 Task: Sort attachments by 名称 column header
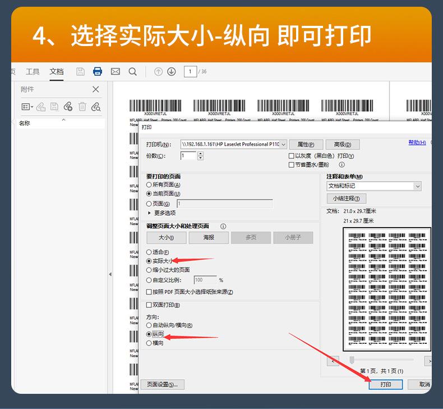click(x=25, y=123)
